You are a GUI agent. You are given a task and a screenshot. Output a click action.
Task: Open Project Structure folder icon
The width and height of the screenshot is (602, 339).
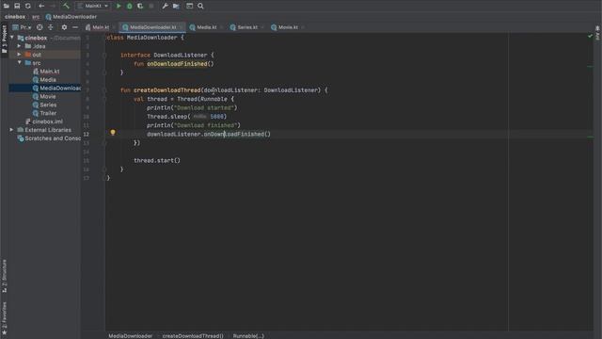pos(176,6)
